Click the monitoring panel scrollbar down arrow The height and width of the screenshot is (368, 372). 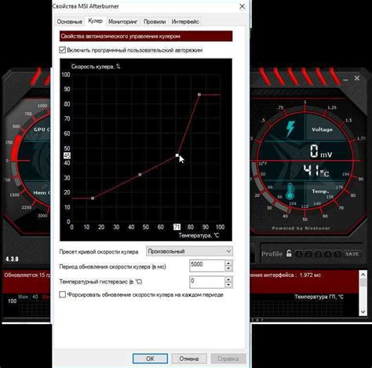coord(363,312)
